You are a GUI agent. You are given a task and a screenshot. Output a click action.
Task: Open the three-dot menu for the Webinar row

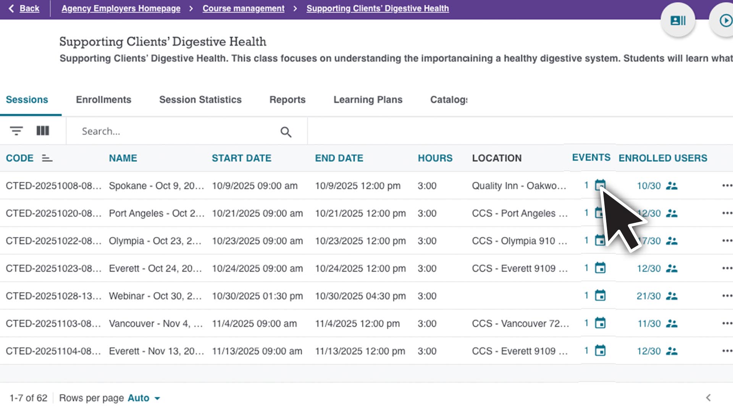coord(727,296)
